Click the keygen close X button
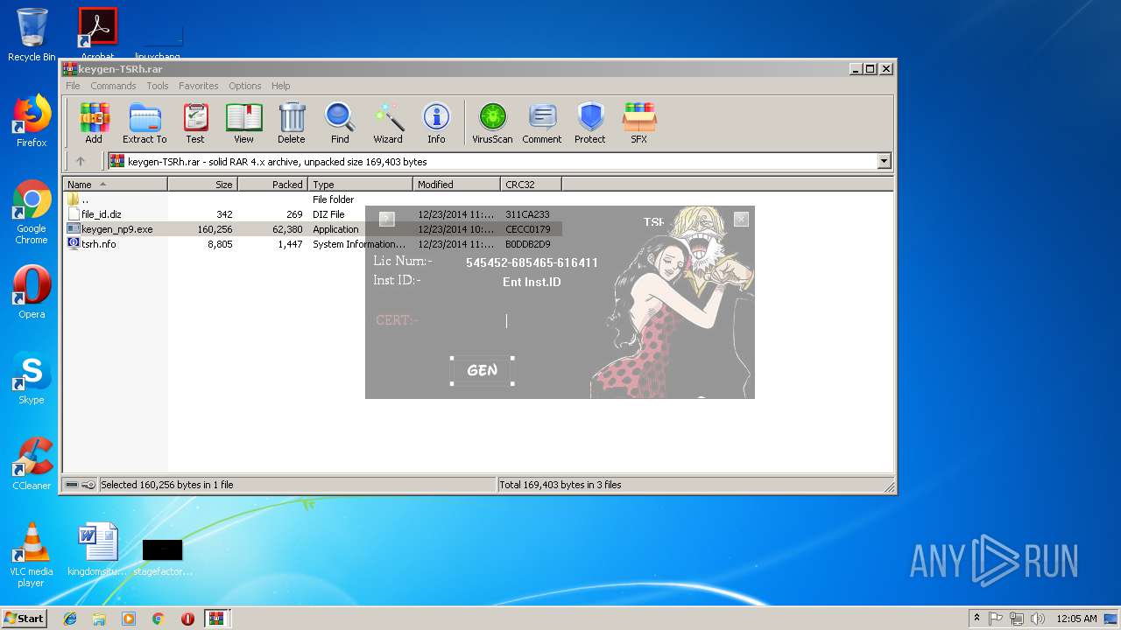This screenshot has width=1121, height=630. point(741,220)
